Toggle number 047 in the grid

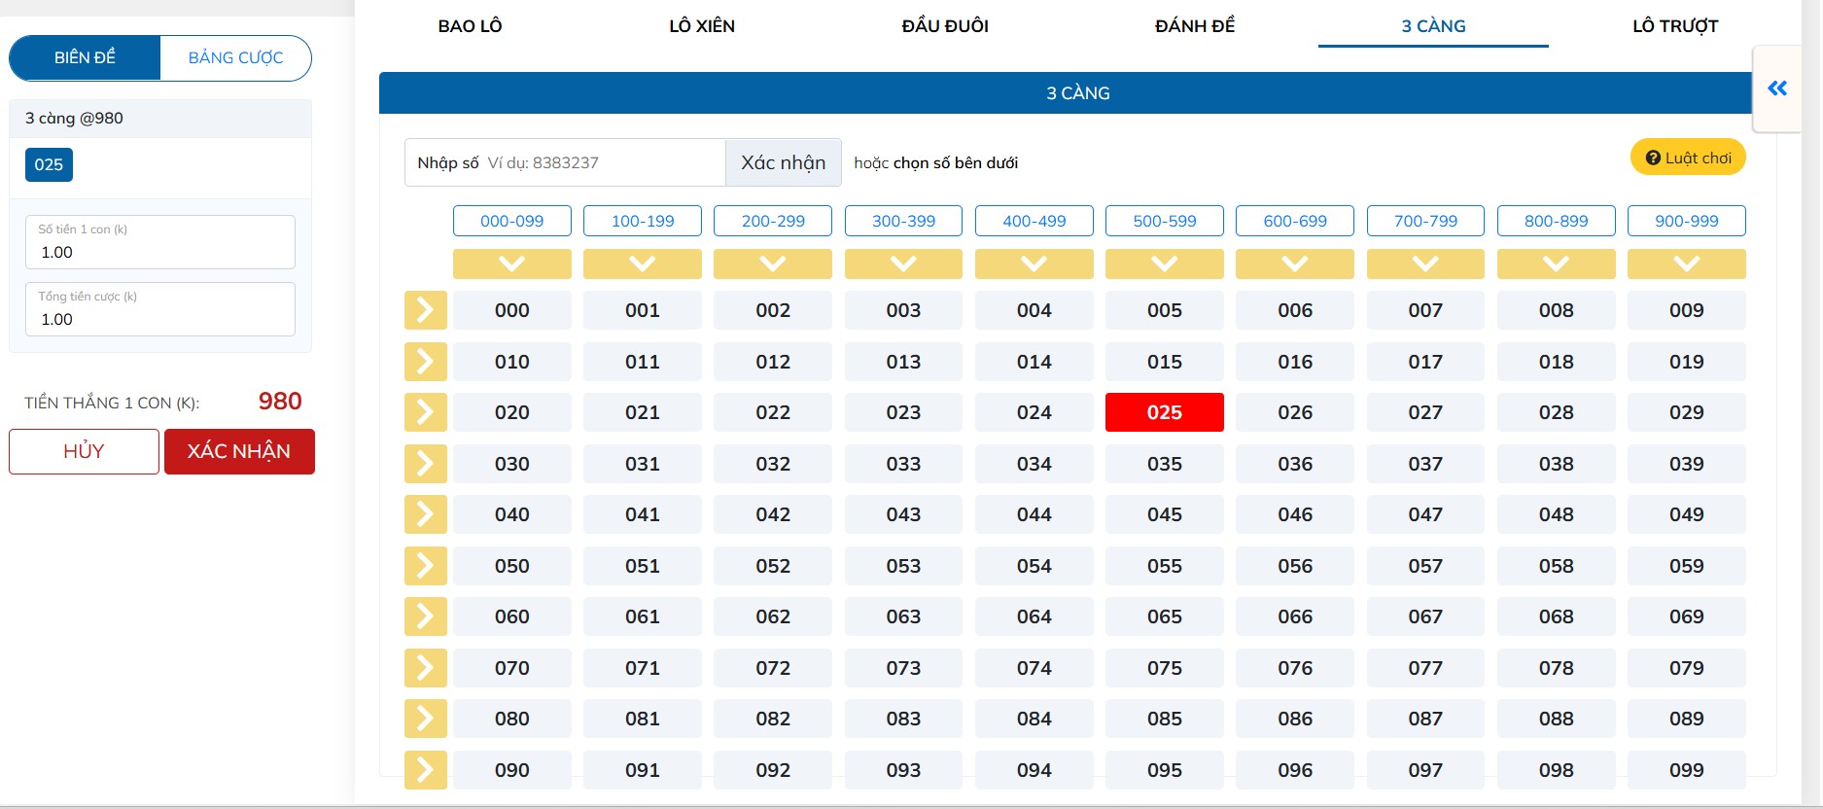[1424, 514]
